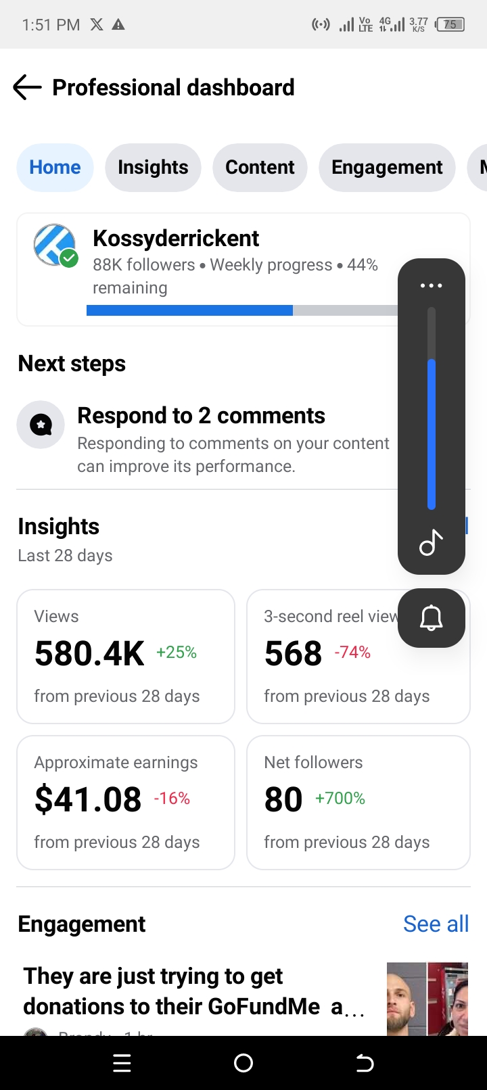Tap the back arrow icon
The width and height of the screenshot is (487, 1090).
27,88
